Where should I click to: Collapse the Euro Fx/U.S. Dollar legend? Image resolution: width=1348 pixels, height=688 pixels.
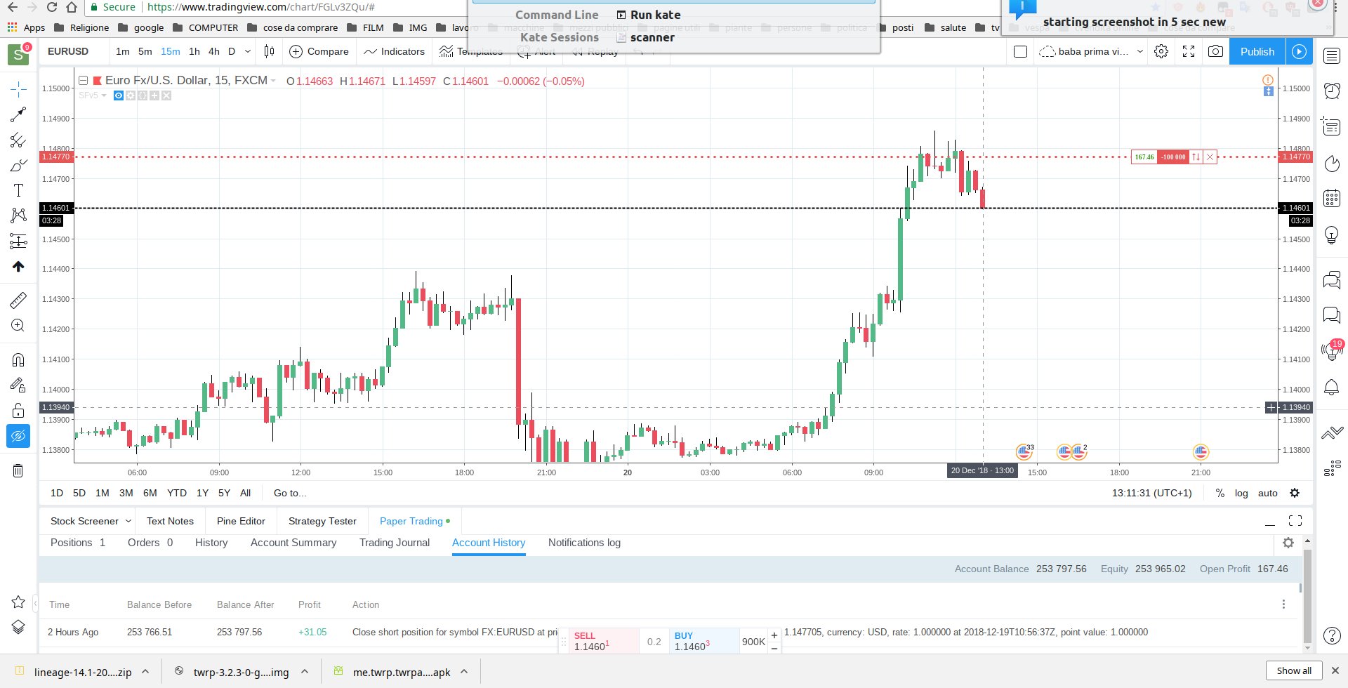83,81
